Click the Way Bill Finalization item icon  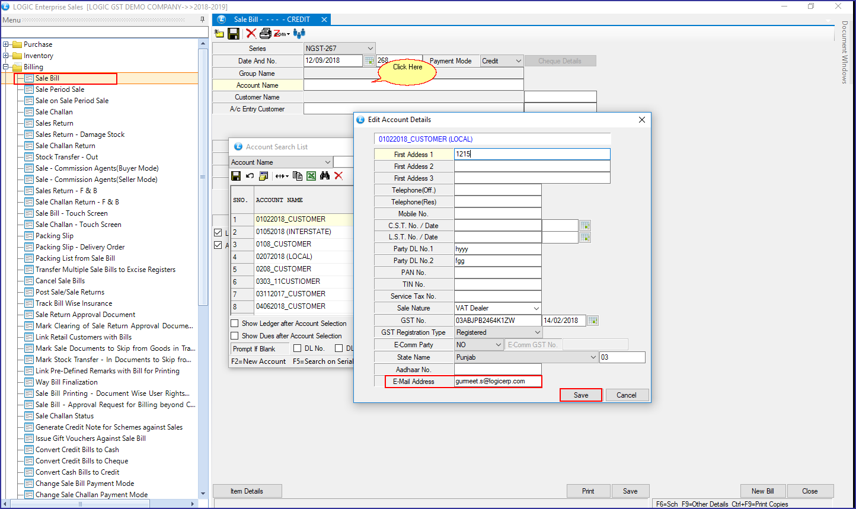28,382
